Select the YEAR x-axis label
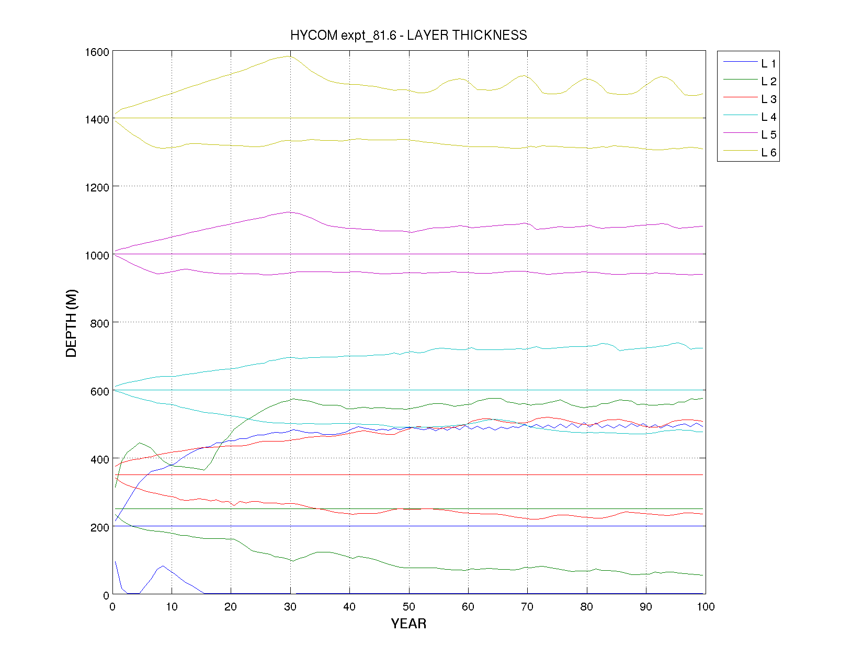The height and width of the screenshot is (667, 863). coord(408,624)
